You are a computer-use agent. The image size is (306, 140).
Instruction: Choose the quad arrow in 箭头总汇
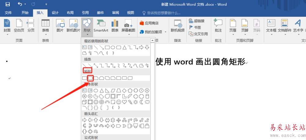[118, 120]
